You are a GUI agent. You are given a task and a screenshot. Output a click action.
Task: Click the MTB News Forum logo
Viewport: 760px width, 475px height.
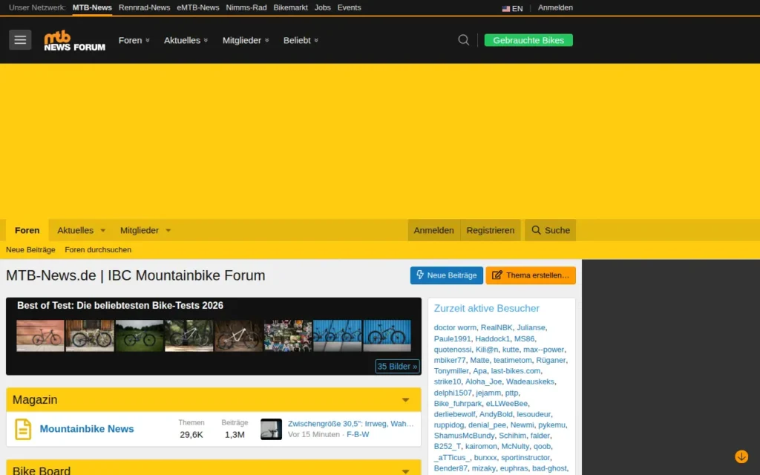[74, 41]
